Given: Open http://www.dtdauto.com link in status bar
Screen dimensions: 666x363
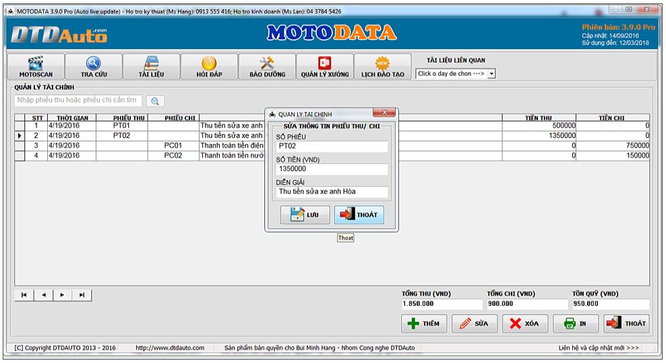Looking at the screenshot, I should tap(170, 348).
